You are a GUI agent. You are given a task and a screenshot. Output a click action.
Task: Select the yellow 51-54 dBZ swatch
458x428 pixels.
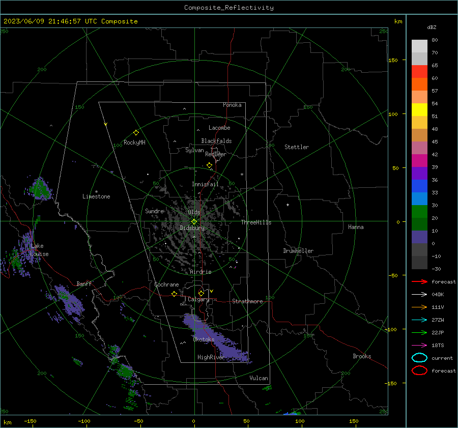pos(419,110)
